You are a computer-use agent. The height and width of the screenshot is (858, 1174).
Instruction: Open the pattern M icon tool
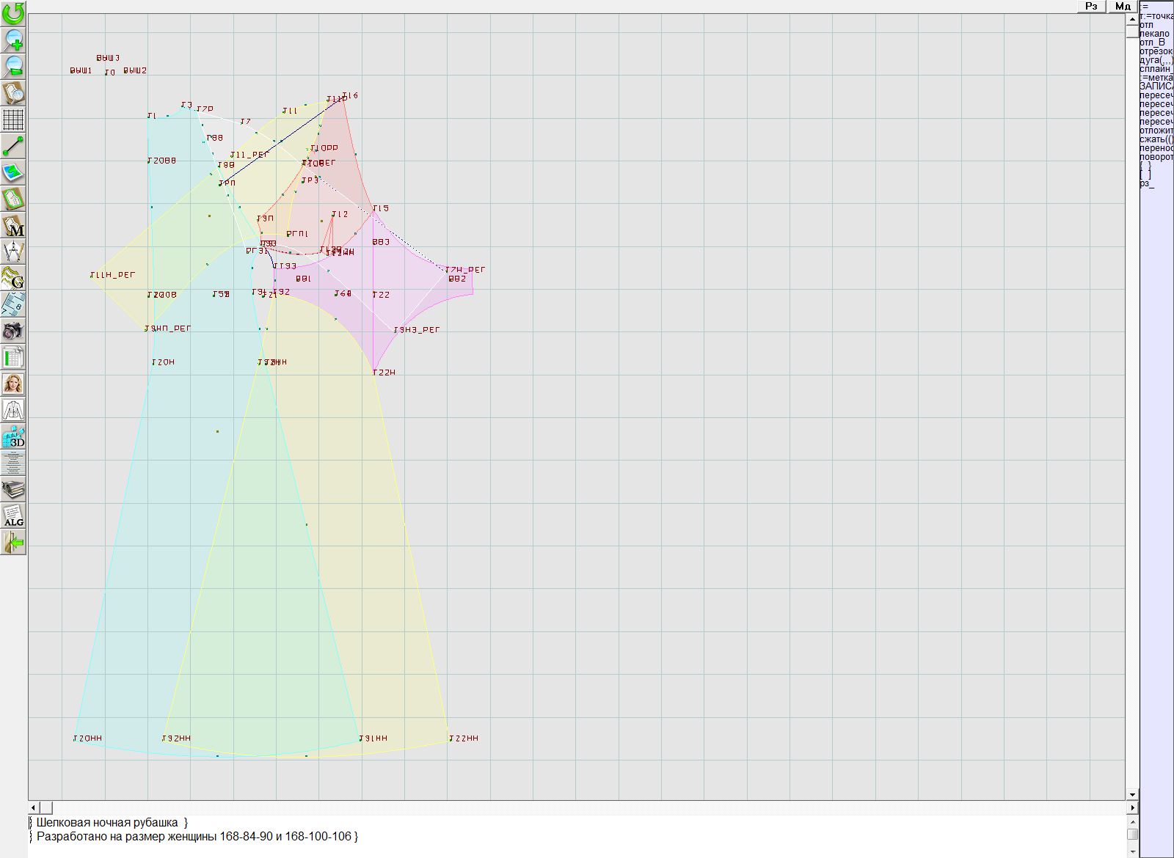pos(13,225)
